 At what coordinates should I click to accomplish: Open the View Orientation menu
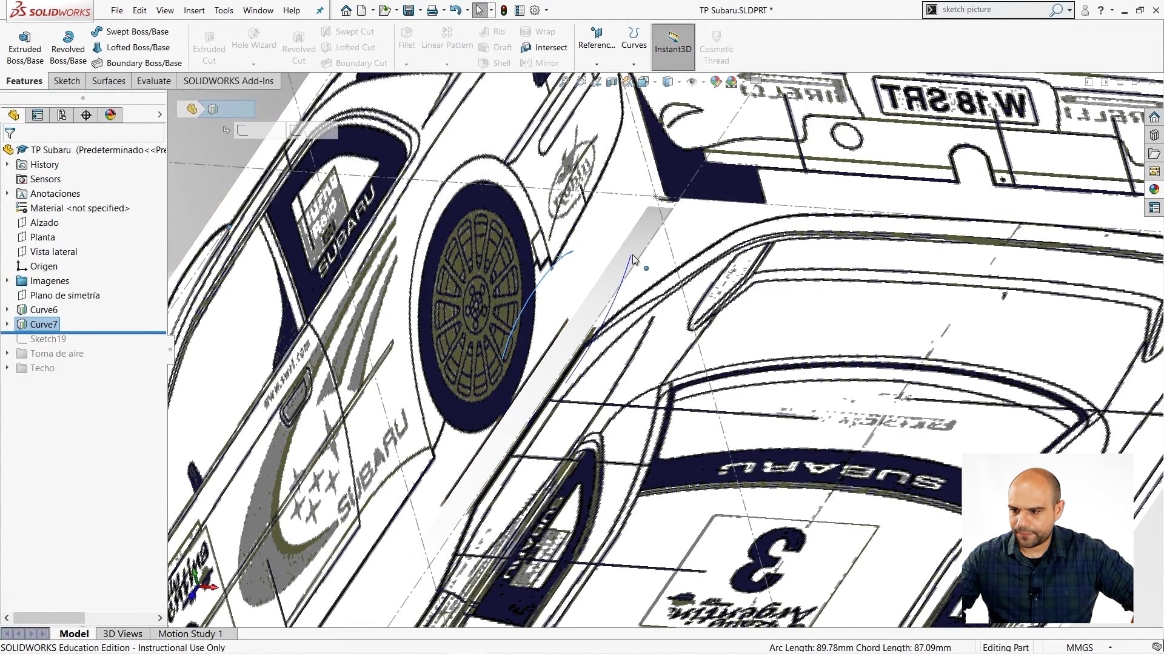click(x=643, y=82)
